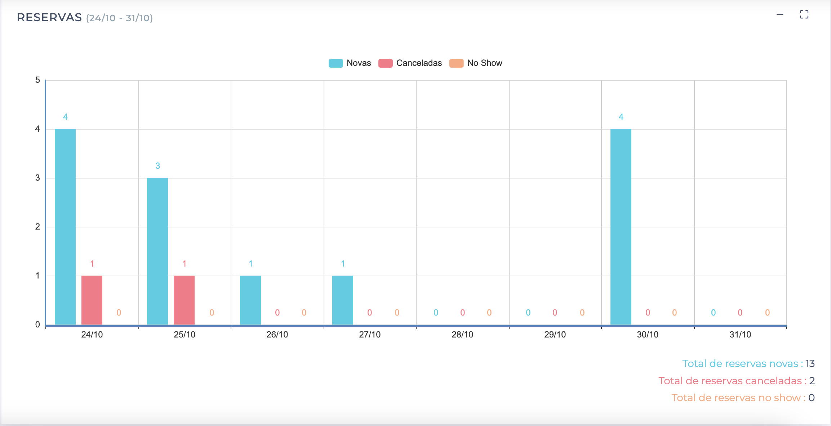This screenshot has width=831, height=426.
Task: Click the 28/10 x-axis date label
Action: [x=462, y=335]
